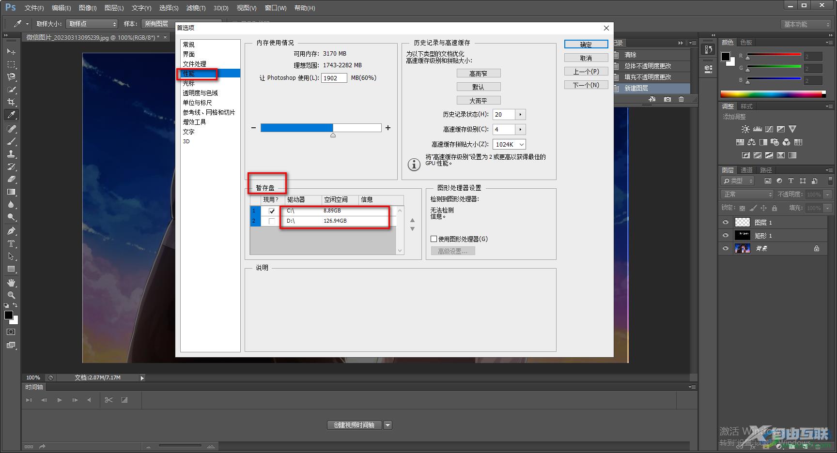Select the Eraser tool
The width and height of the screenshot is (837, 453).
click(x=11, y=179)
